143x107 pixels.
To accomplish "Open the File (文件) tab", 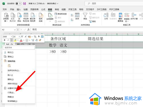I will tap(5, 9).
